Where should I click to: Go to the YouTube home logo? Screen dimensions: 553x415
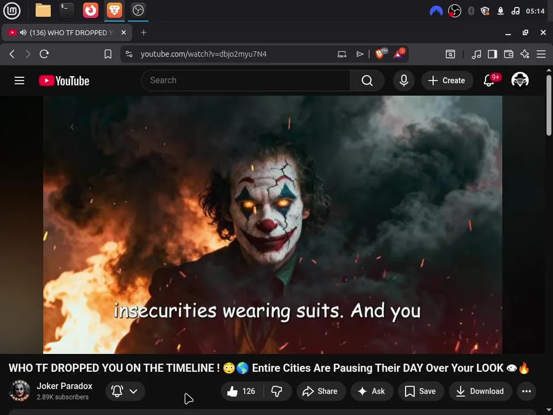pos(64,81)
